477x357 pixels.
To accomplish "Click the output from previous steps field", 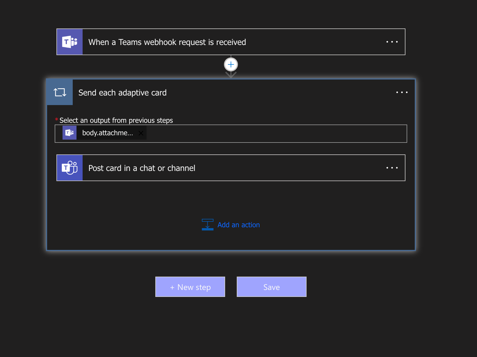I will pyautogui.click(x=231, y=134).
